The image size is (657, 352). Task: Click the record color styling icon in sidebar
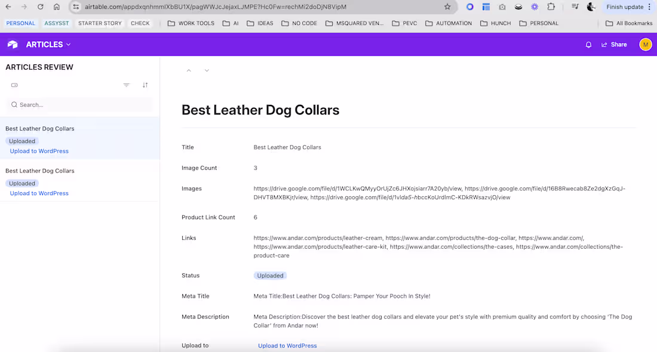(14, 85)
